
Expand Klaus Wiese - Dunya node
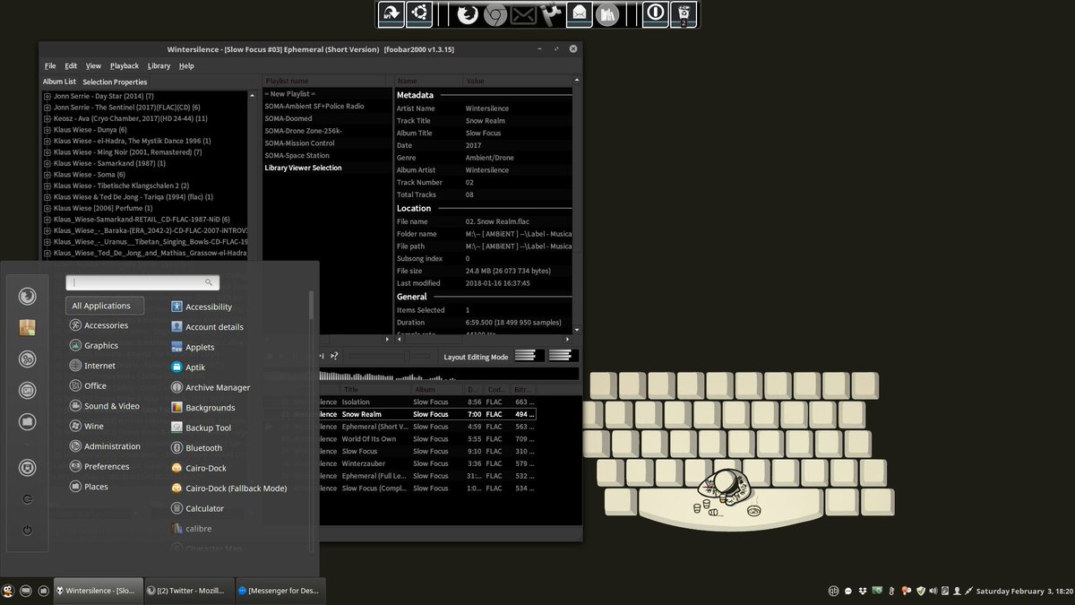(x=47, y=130)
